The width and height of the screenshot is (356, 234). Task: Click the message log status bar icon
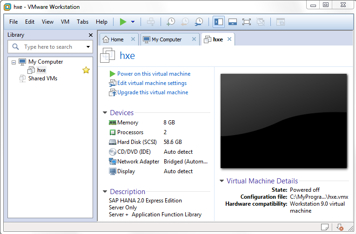(x=325, y=227)
